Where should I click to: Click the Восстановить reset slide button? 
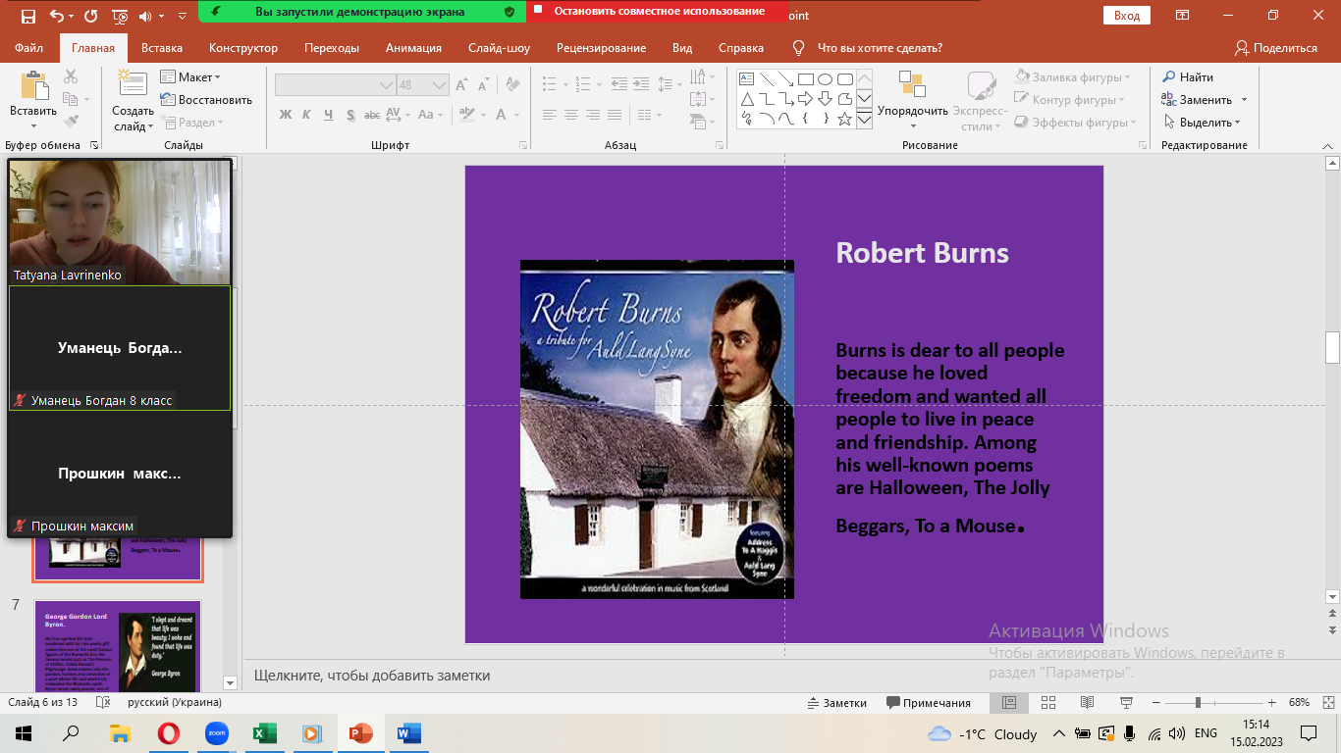tap(206, 99)
